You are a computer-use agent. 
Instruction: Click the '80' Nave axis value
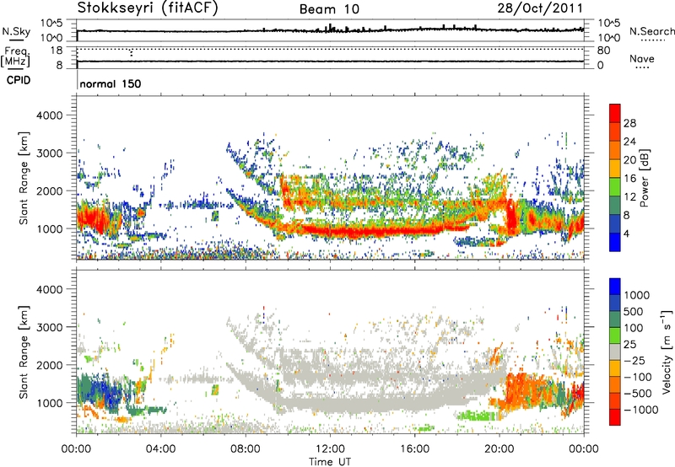coord(603,51)
